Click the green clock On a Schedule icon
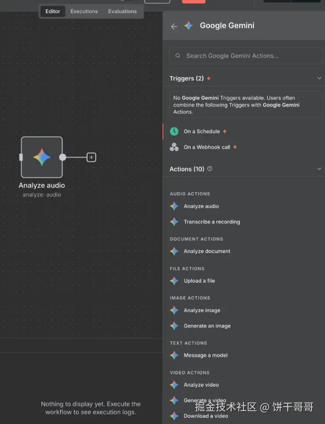Image resolution: width=325 pixels, height=424 pixels. tap(174, 131)
